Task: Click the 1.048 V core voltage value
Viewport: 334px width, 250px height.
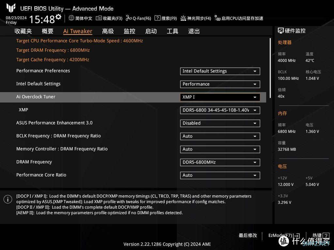Action: [x=312, y=78]
